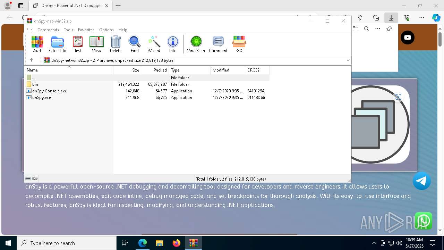Click the SFX toolbar icon

[x=239, y=44]
